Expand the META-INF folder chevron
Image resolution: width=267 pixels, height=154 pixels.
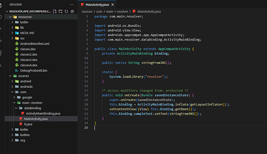point(12,33)
